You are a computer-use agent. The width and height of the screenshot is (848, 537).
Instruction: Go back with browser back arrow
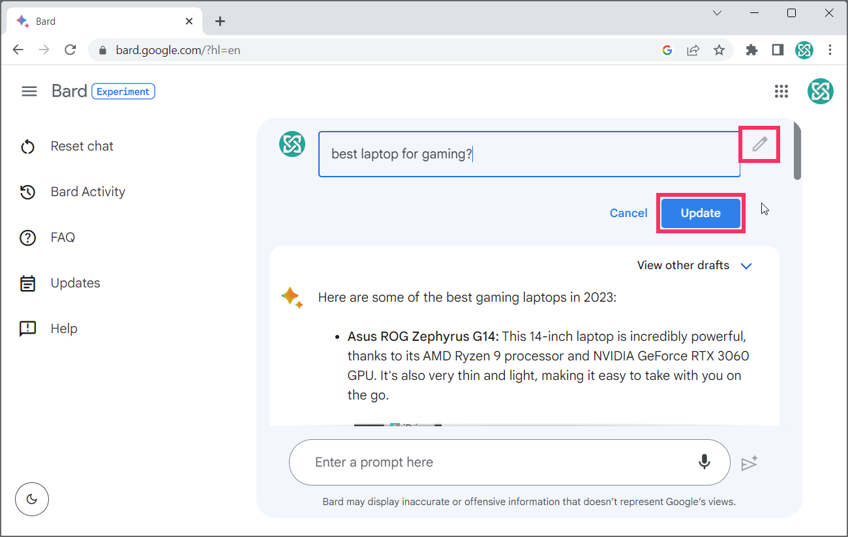pyautogui.click(x=18, y=50)
